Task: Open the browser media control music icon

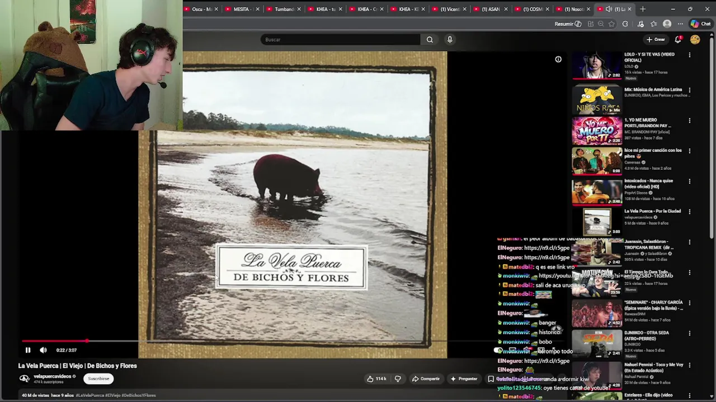Action: pos(640,24)
